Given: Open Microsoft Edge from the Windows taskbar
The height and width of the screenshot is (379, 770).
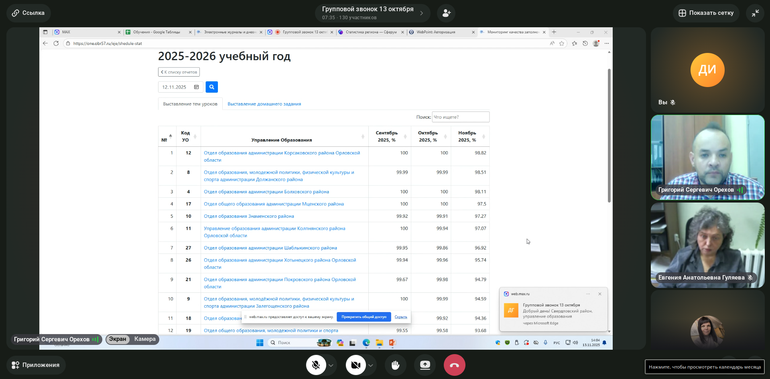Looking at the screenshot, I should pyautogui.click(x=366, y=343).
